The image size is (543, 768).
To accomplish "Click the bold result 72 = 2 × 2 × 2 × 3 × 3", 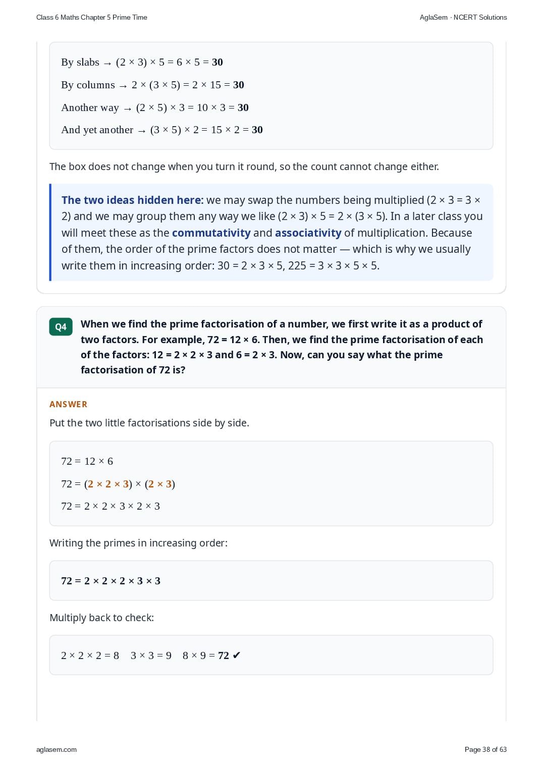I will pos(111,581).
